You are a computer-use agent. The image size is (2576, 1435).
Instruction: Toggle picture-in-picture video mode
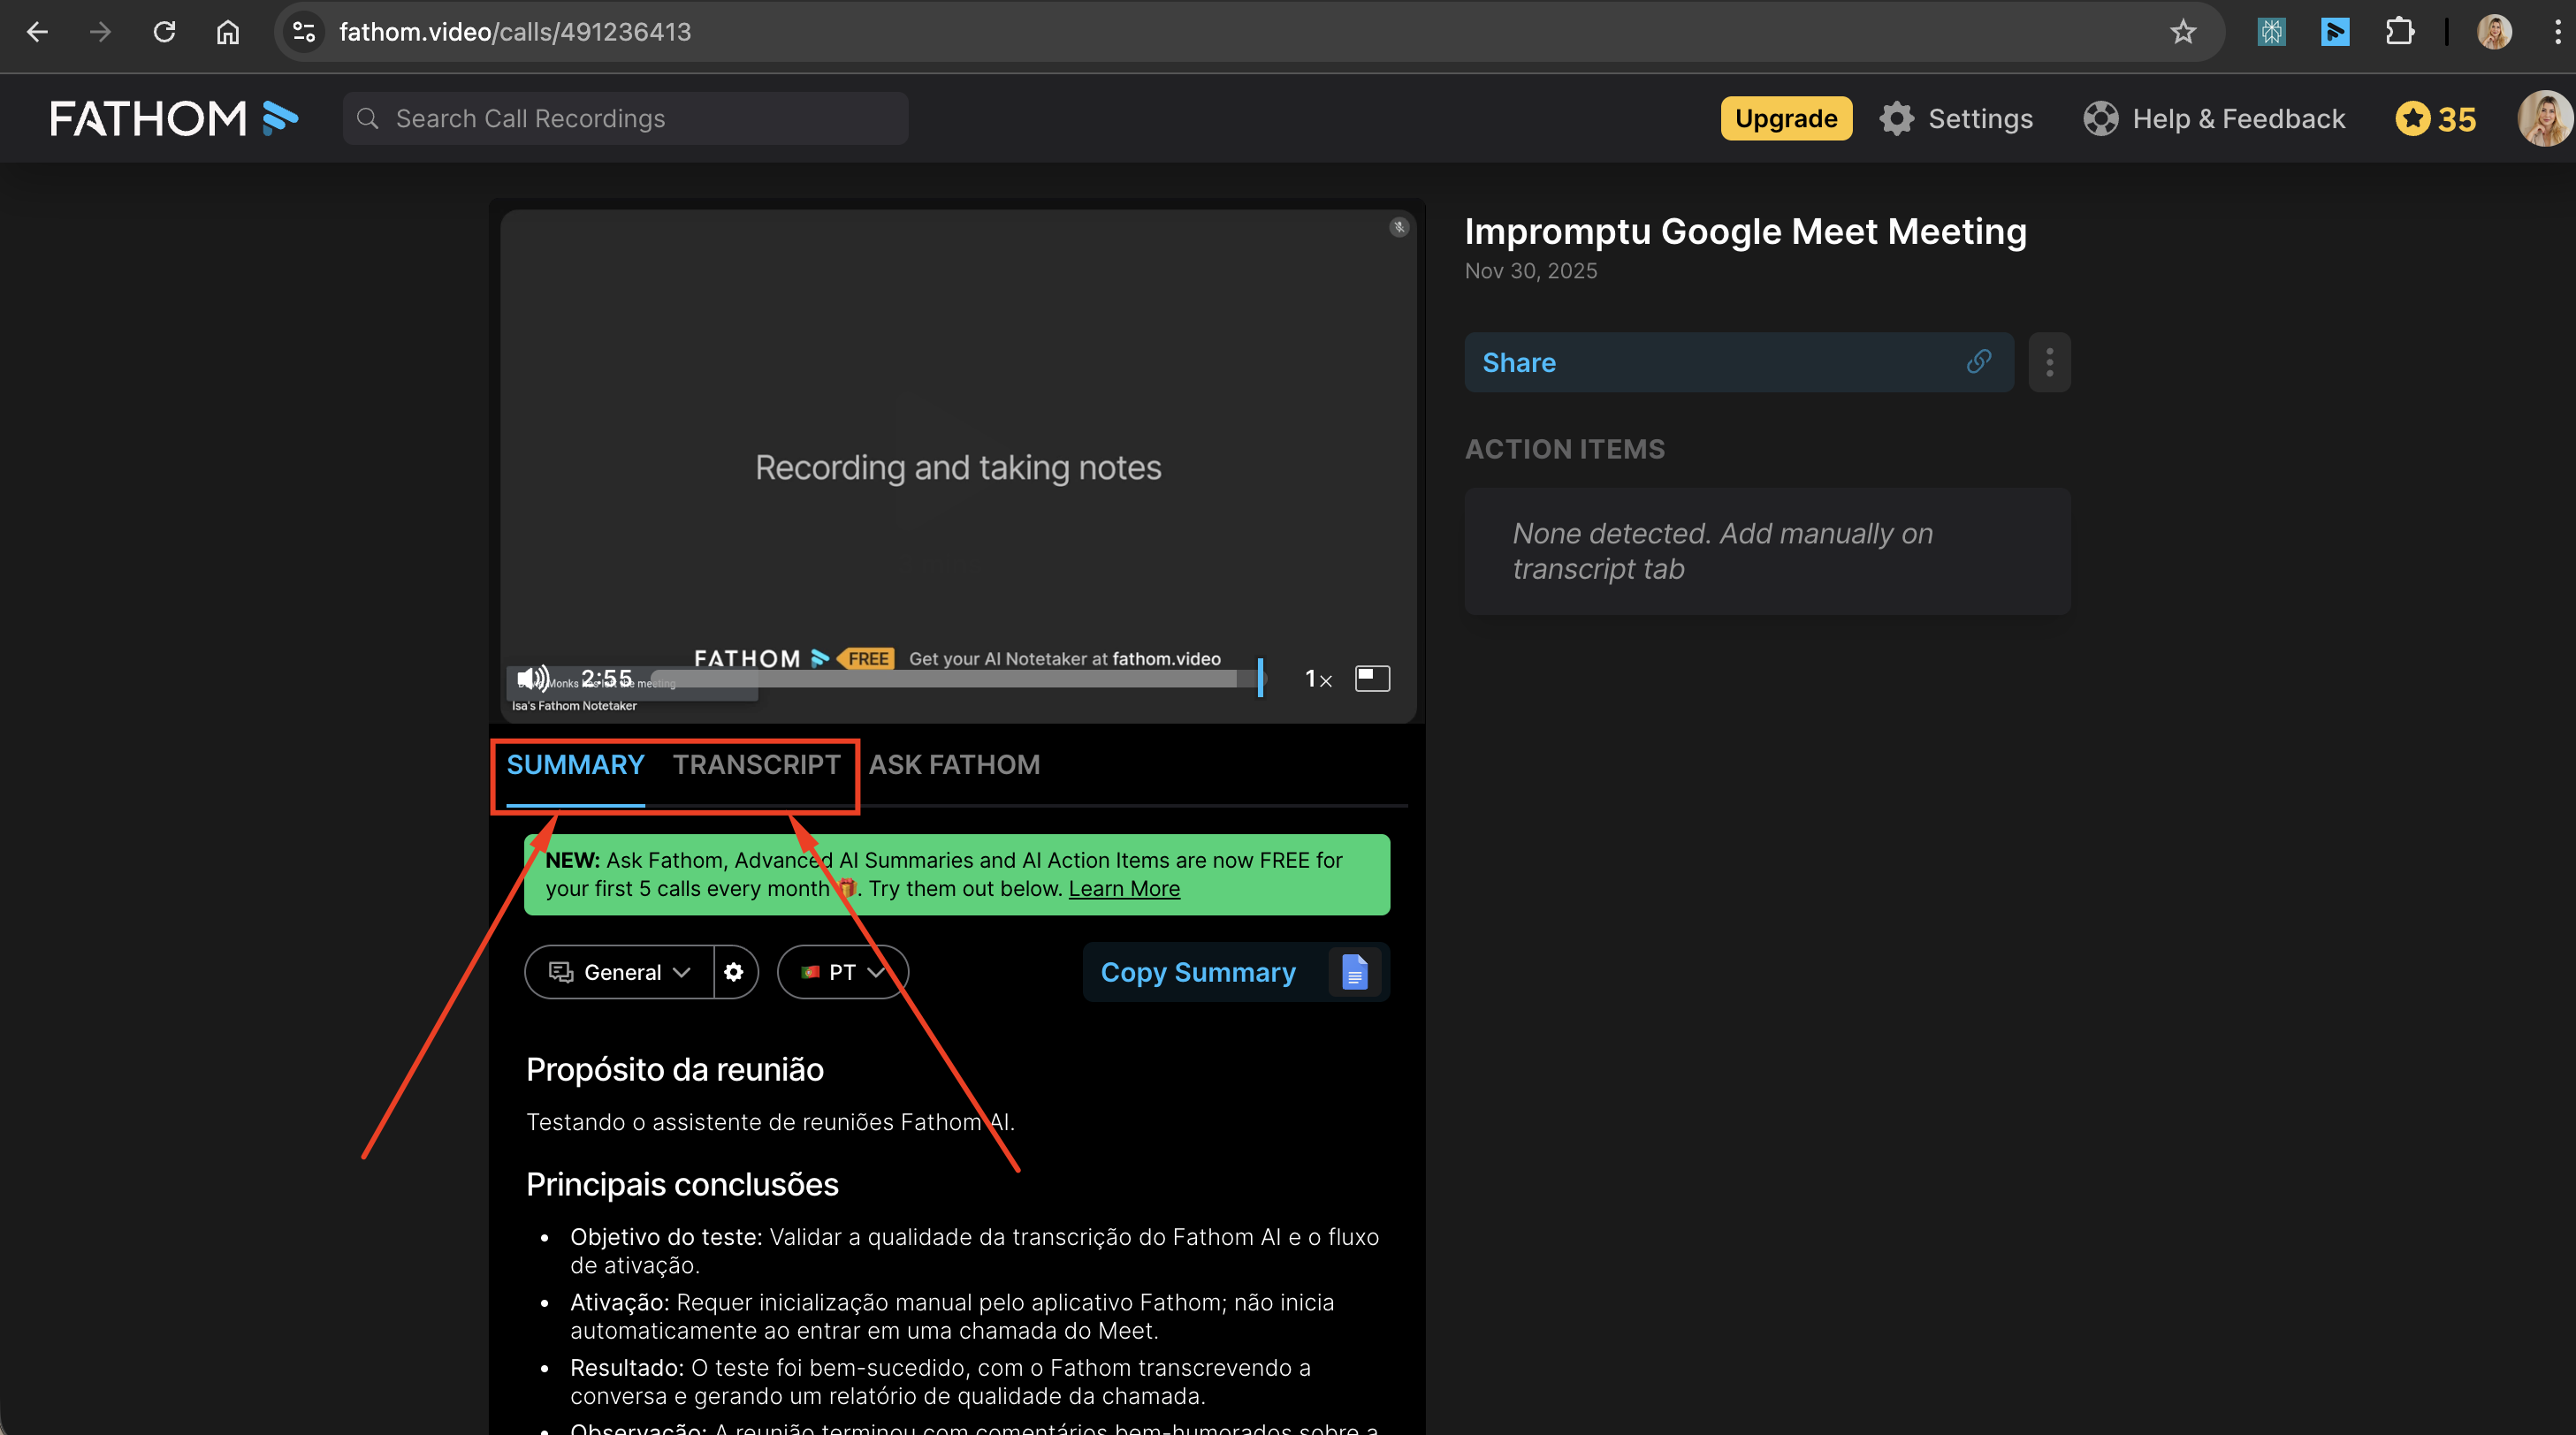point(1372,679)
